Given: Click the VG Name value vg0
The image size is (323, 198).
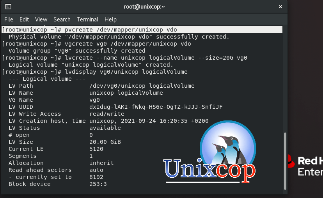Looking at the screenshot, I should coord(94,100).
